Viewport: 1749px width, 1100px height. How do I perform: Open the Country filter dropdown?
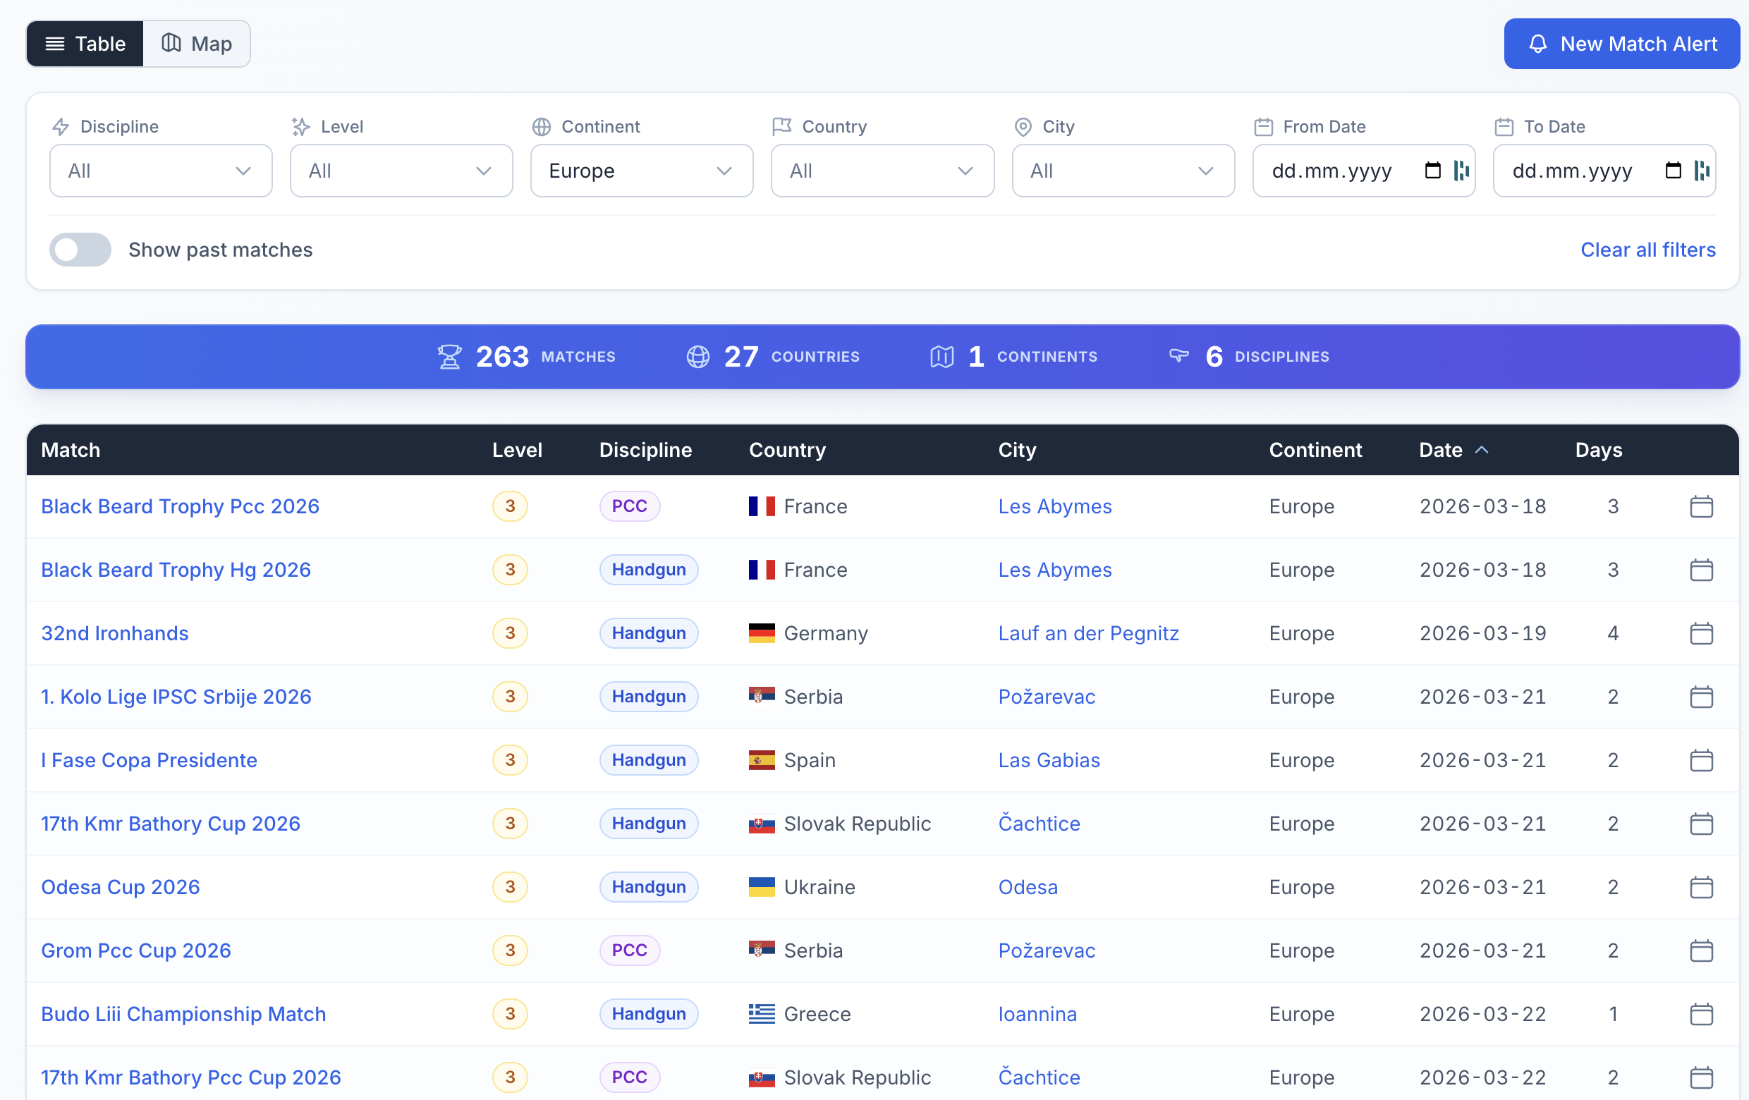(882, 171)
